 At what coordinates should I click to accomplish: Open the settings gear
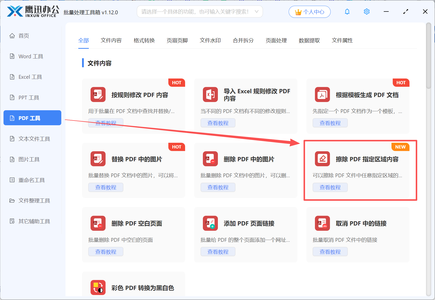(367, 11)
